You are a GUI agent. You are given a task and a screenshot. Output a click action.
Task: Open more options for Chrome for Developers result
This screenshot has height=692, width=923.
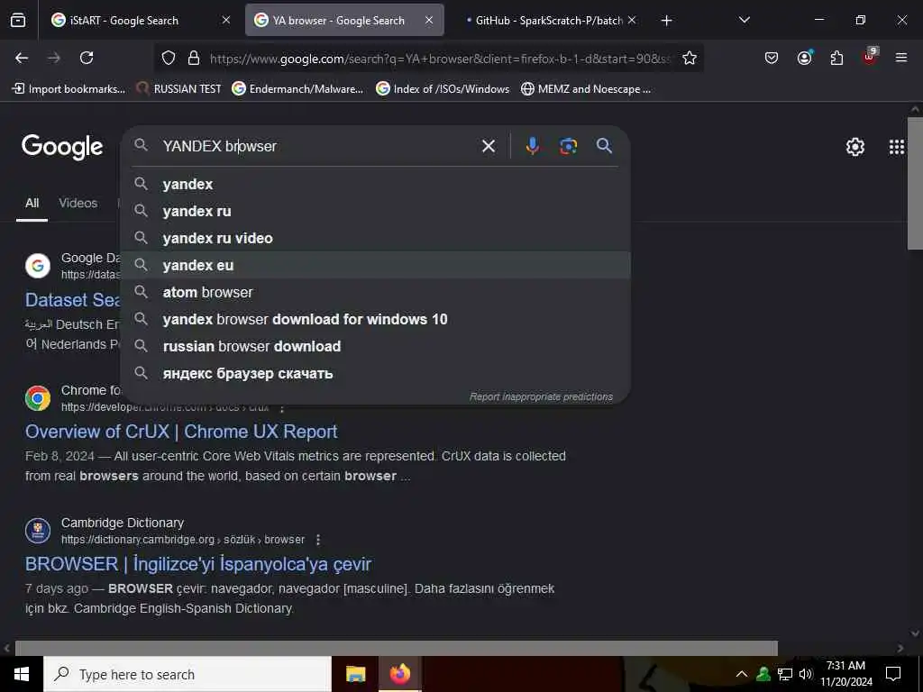tap(282, 408)
